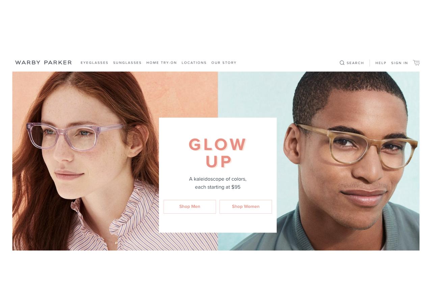Open the Sunglasses menu
This screenshot has width=432, height=305.
127,63
